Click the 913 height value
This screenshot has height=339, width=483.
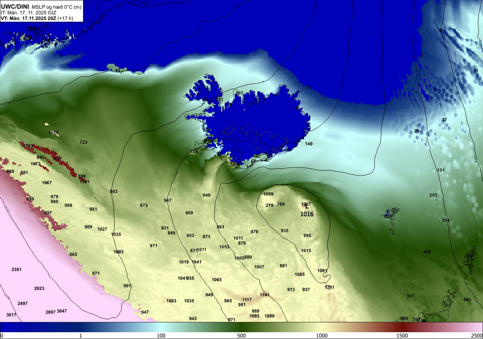[291, 290]
